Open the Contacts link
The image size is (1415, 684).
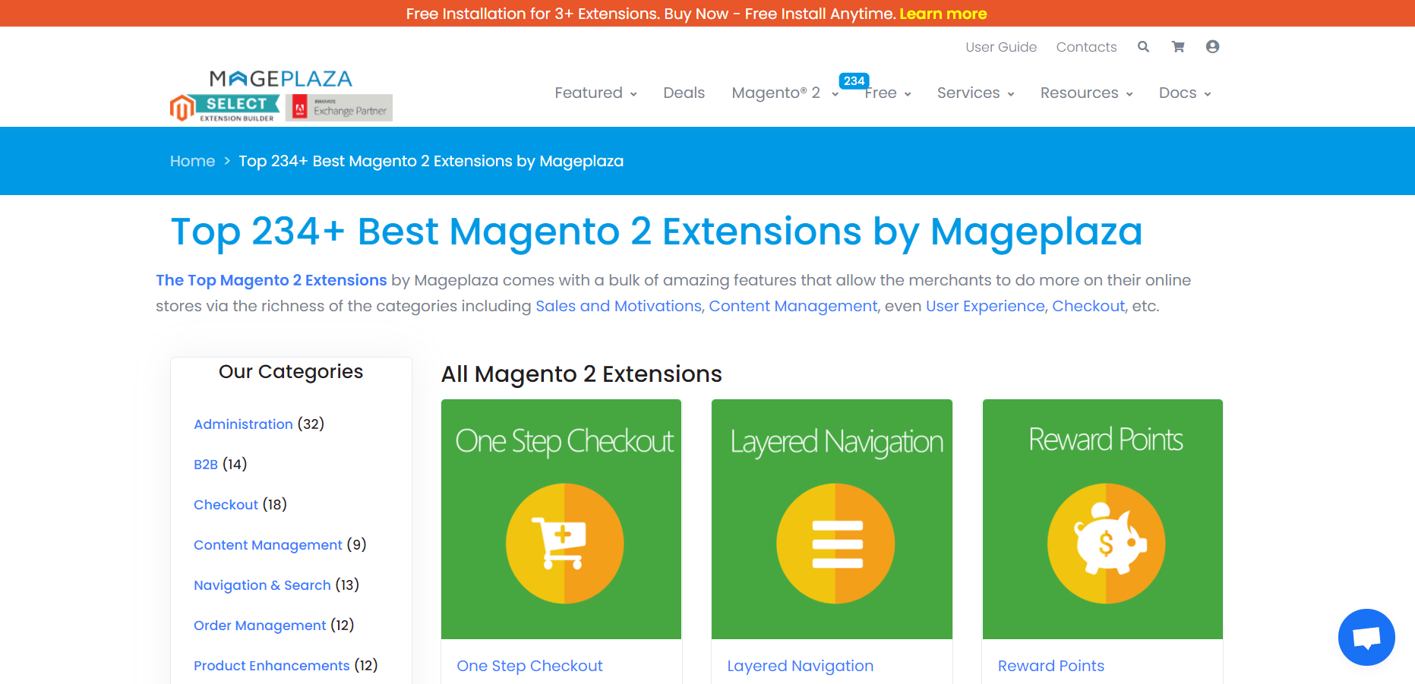click(x=1086, y=47)
